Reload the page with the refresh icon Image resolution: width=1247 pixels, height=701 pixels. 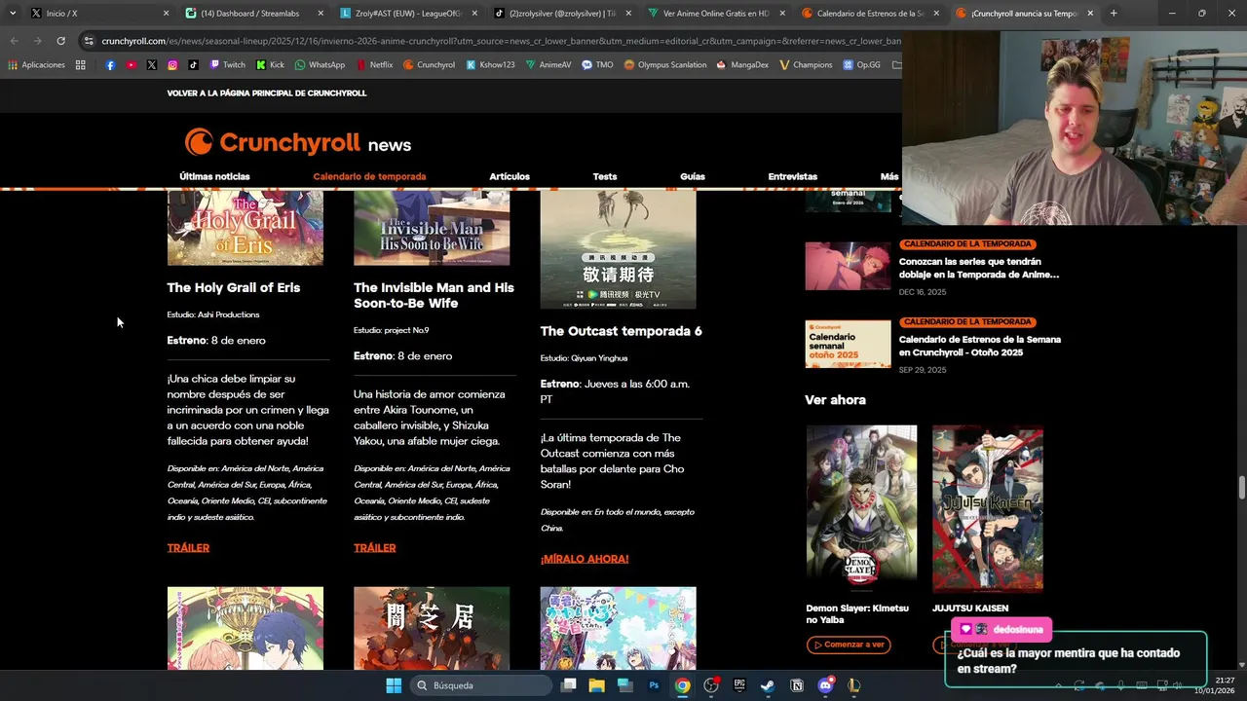coord(60,41)
